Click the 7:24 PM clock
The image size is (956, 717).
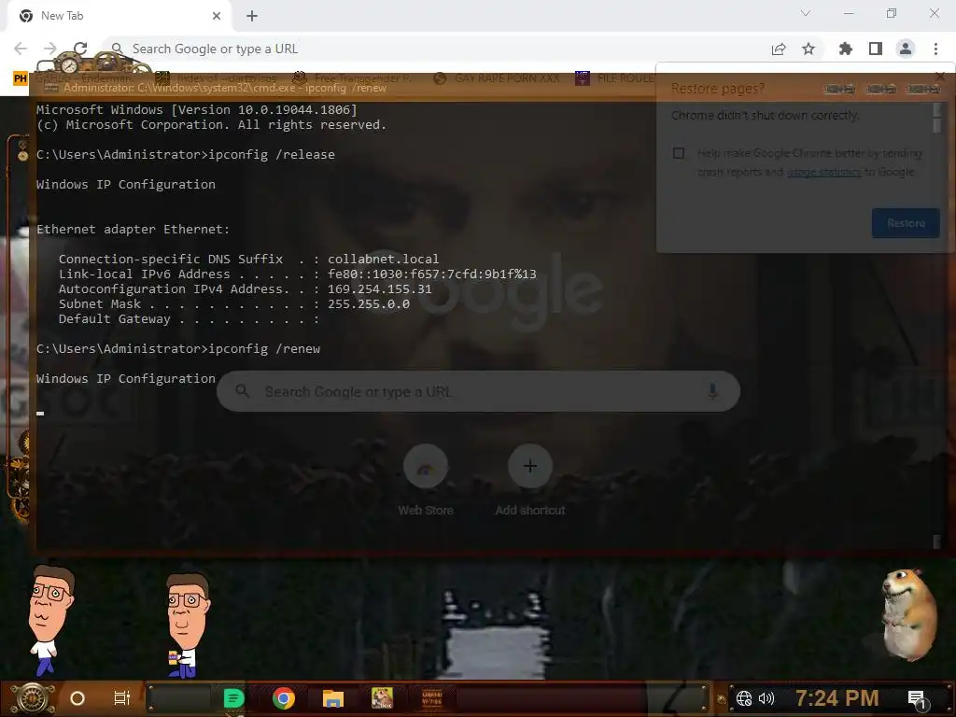(837, 697)
